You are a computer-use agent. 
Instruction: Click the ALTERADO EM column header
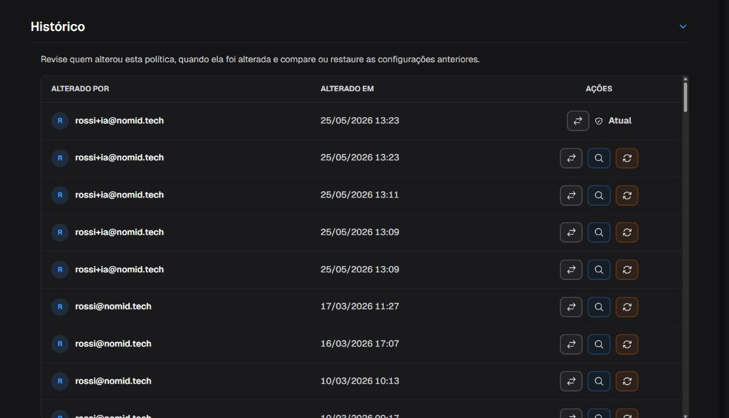click(347, 88)
